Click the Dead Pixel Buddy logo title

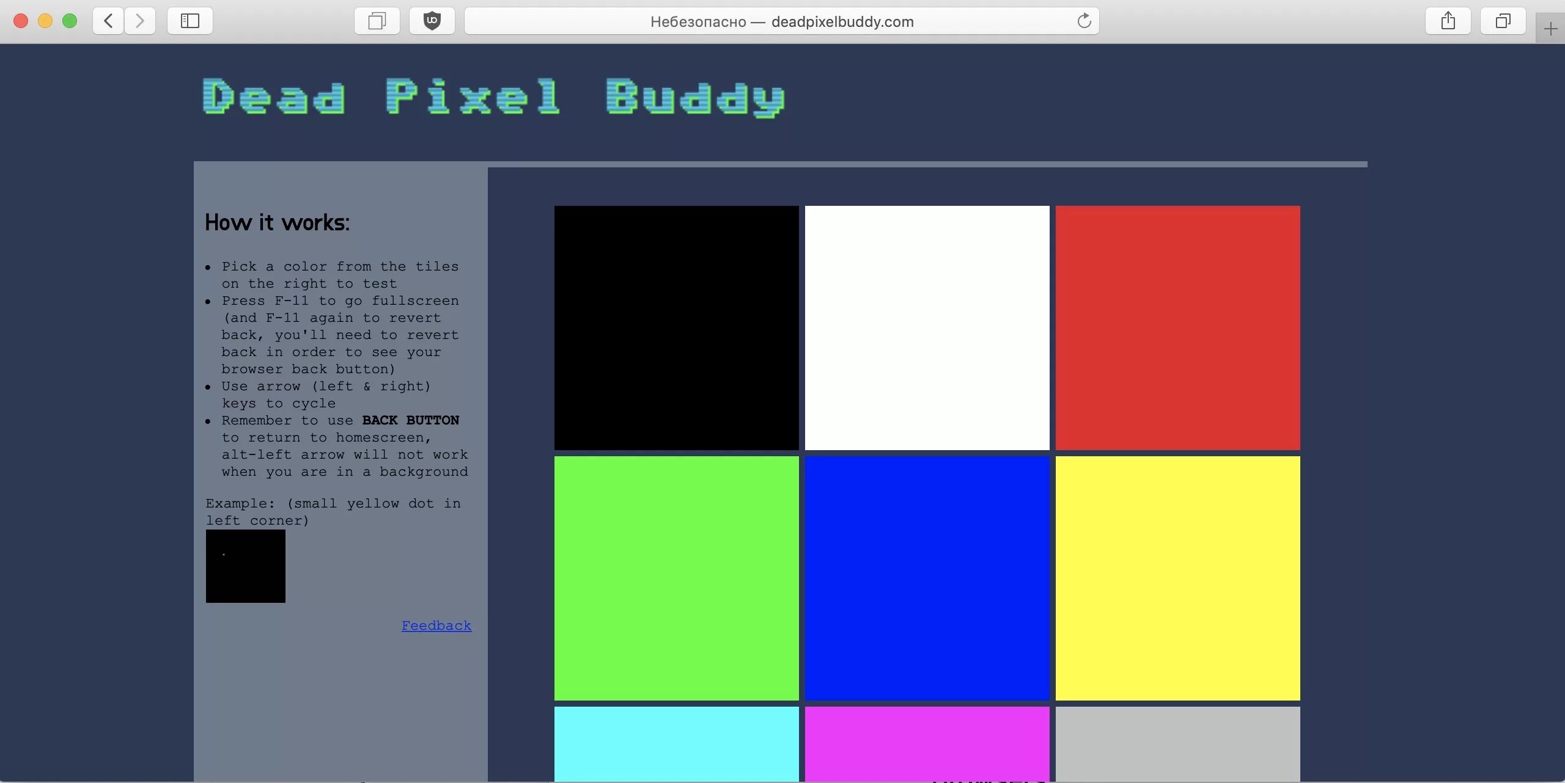[x=494, y=98]
